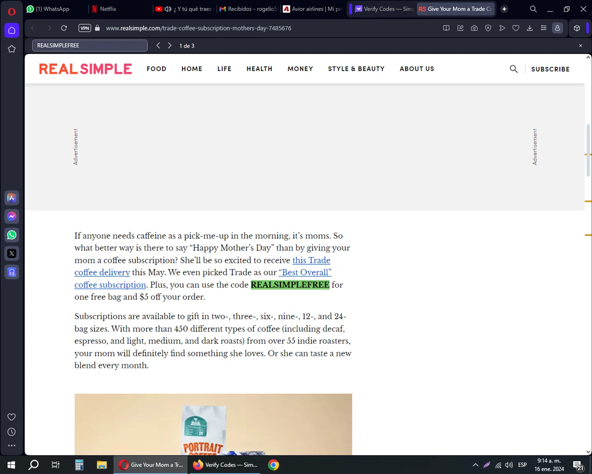592x474 pixels.
Task: Switch to the Netflix tab
Action: click(x=120, y=9)
